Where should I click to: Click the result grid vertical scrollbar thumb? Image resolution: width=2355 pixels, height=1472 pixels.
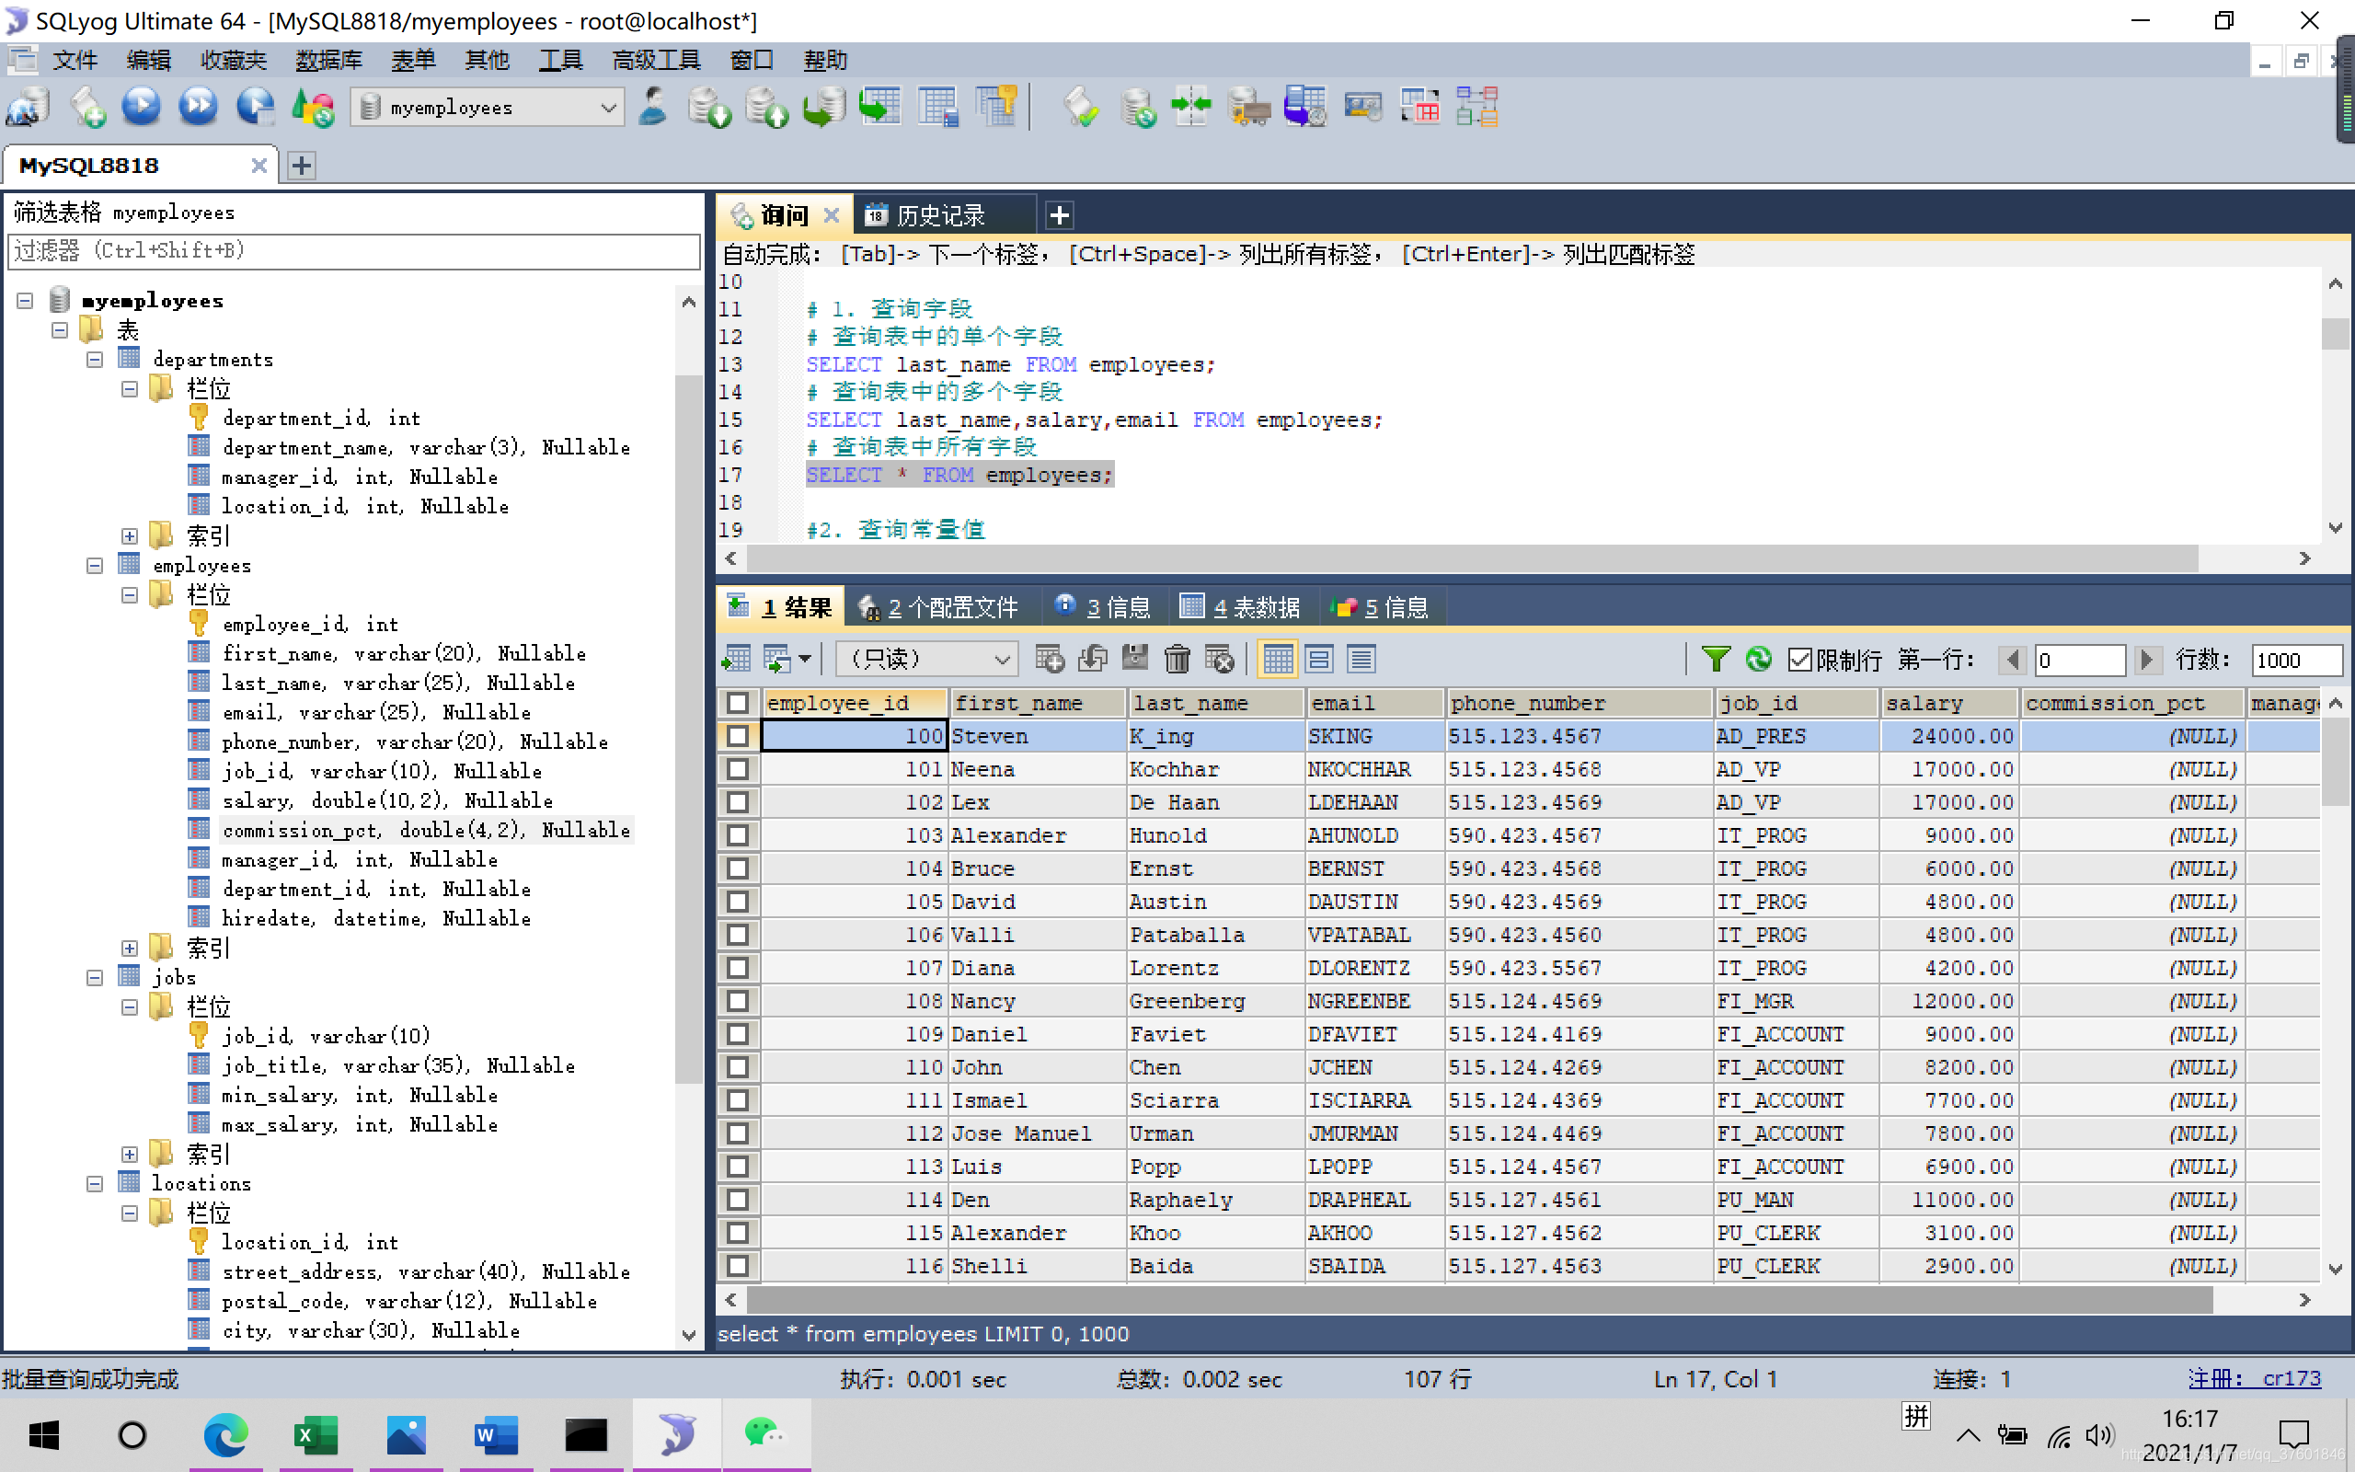pos(2335,765)
